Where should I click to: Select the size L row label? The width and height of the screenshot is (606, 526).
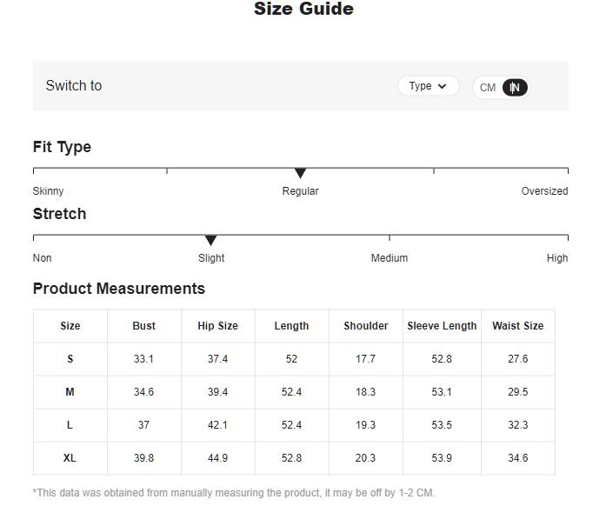pos(70,425)
